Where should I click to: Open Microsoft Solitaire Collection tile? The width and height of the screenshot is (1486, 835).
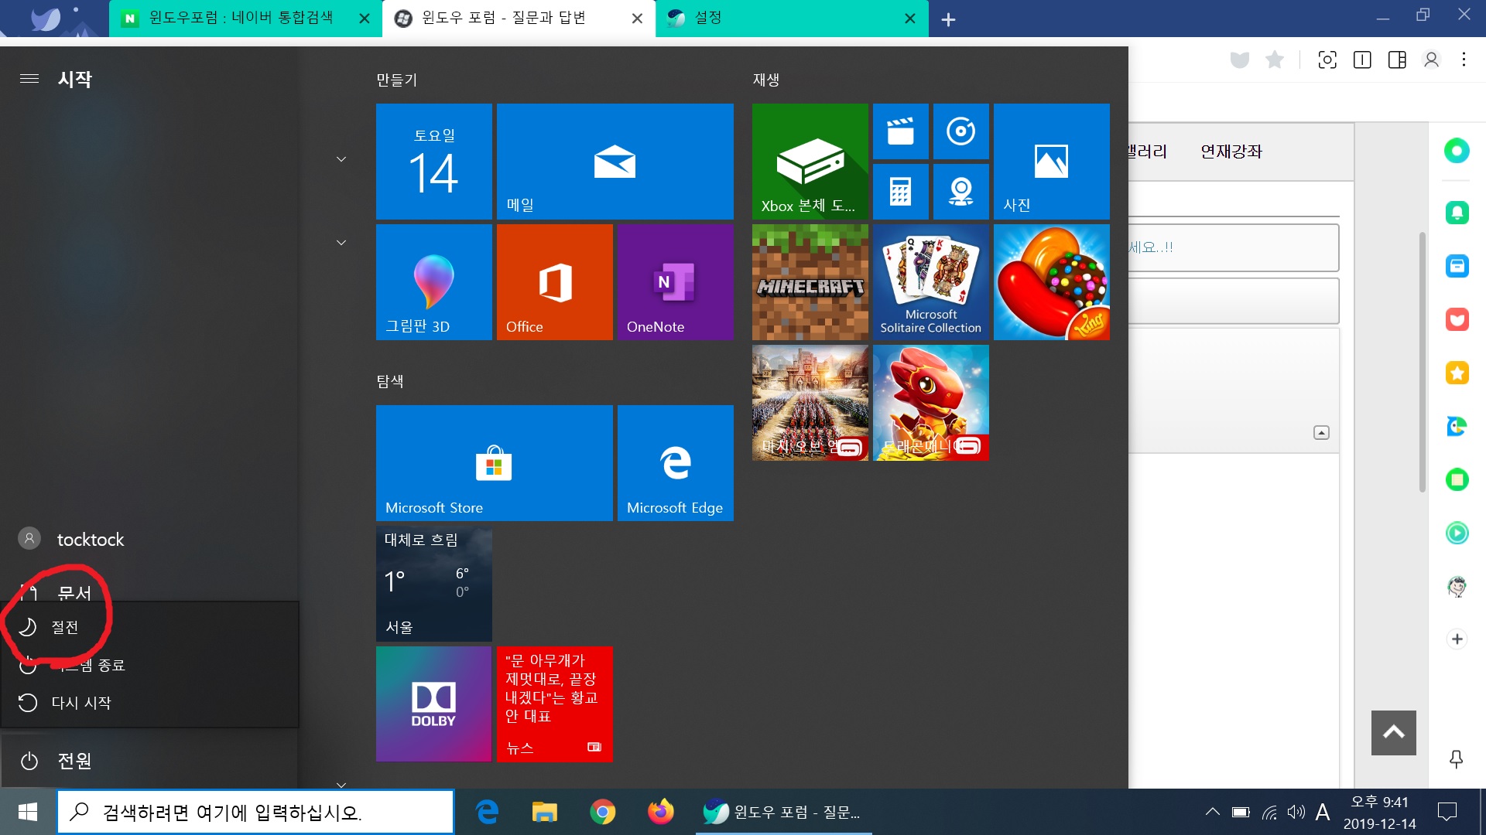coord(930,282)
